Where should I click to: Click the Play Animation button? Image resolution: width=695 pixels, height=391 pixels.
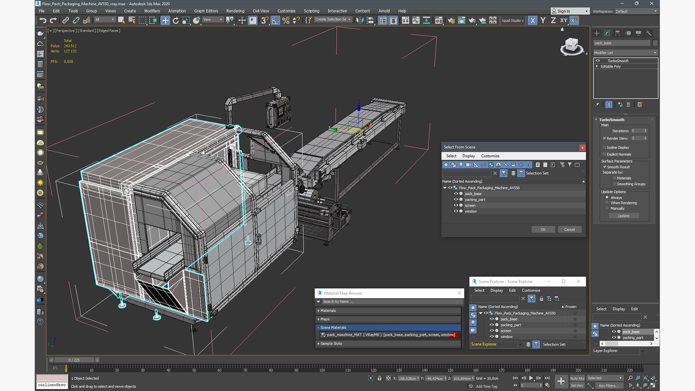[x=531, y=378]
